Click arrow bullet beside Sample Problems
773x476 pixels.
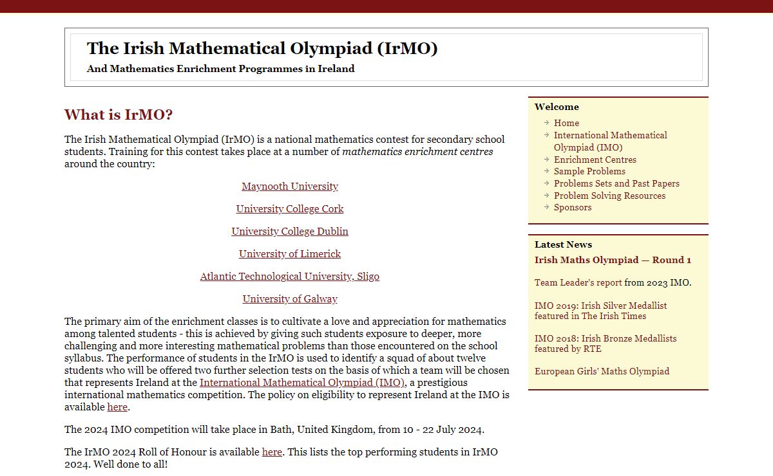(x=546, y=170)
